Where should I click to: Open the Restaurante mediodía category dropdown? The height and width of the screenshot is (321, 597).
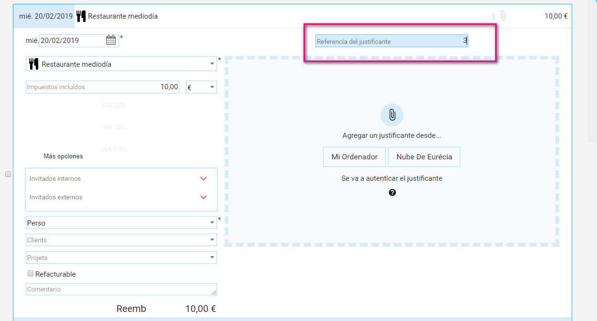(121, 64)
